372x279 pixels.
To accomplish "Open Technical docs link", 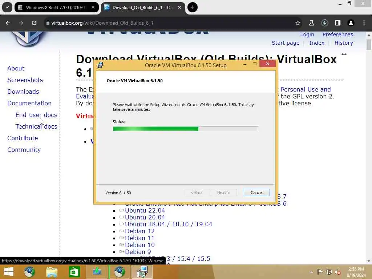I will point(36,126).
